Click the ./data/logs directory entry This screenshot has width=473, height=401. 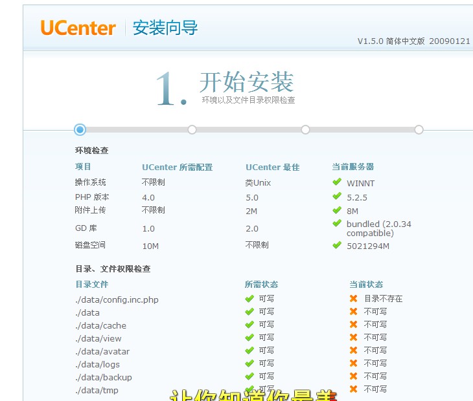tap(97, 365)
